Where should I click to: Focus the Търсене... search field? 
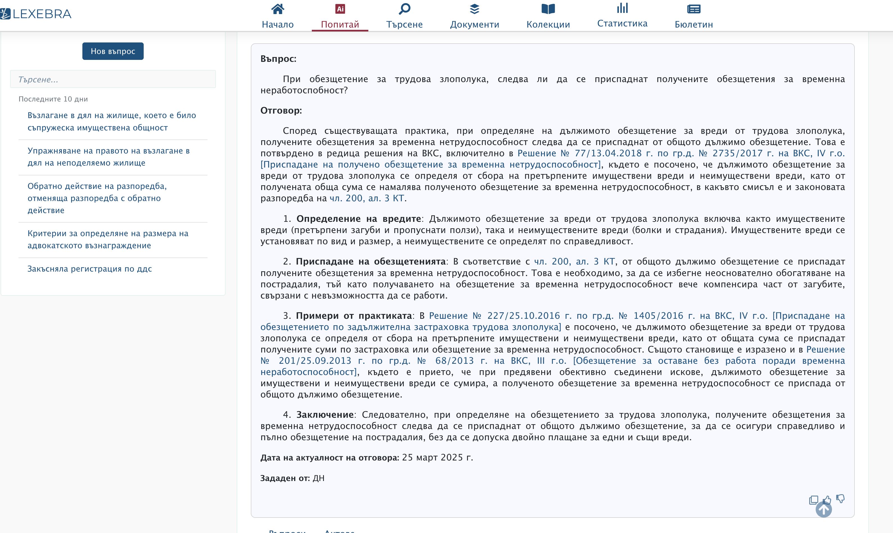(113, 79)
